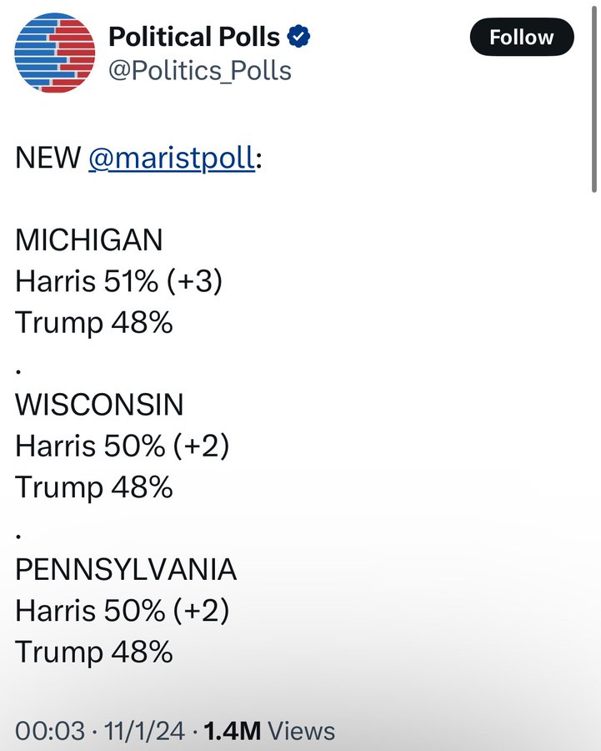Open the Political Polls display name
Viewport: 601px width, 751px height.
click(x=194, y=37)
